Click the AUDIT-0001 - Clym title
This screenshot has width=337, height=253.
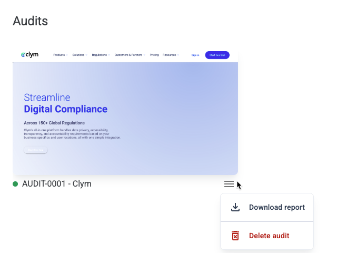pos(57,184)
